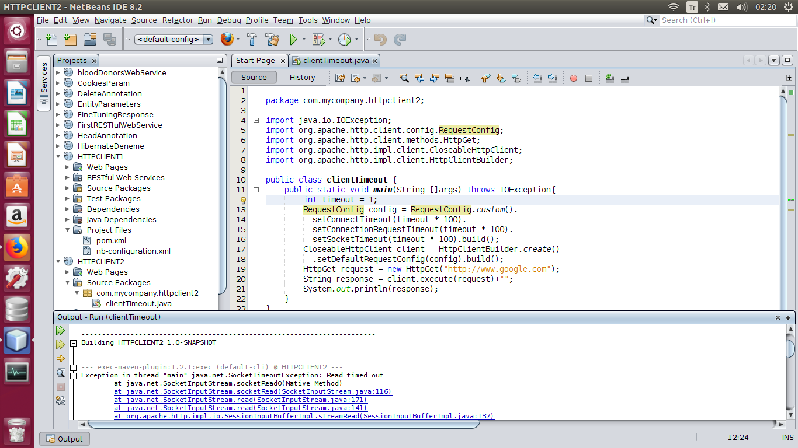This screenshot has height=448, width=798.
Task: Switch to the Start Page tab
Action: pos(255,61)
